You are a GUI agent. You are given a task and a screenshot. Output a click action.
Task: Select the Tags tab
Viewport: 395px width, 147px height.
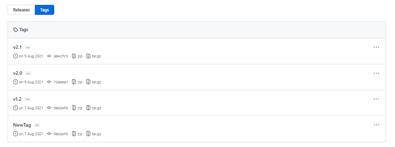[45, 10]
